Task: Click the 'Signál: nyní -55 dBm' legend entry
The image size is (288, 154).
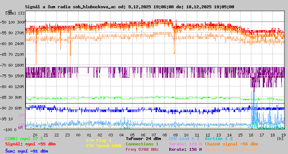Action: click(x=30, y=144)
